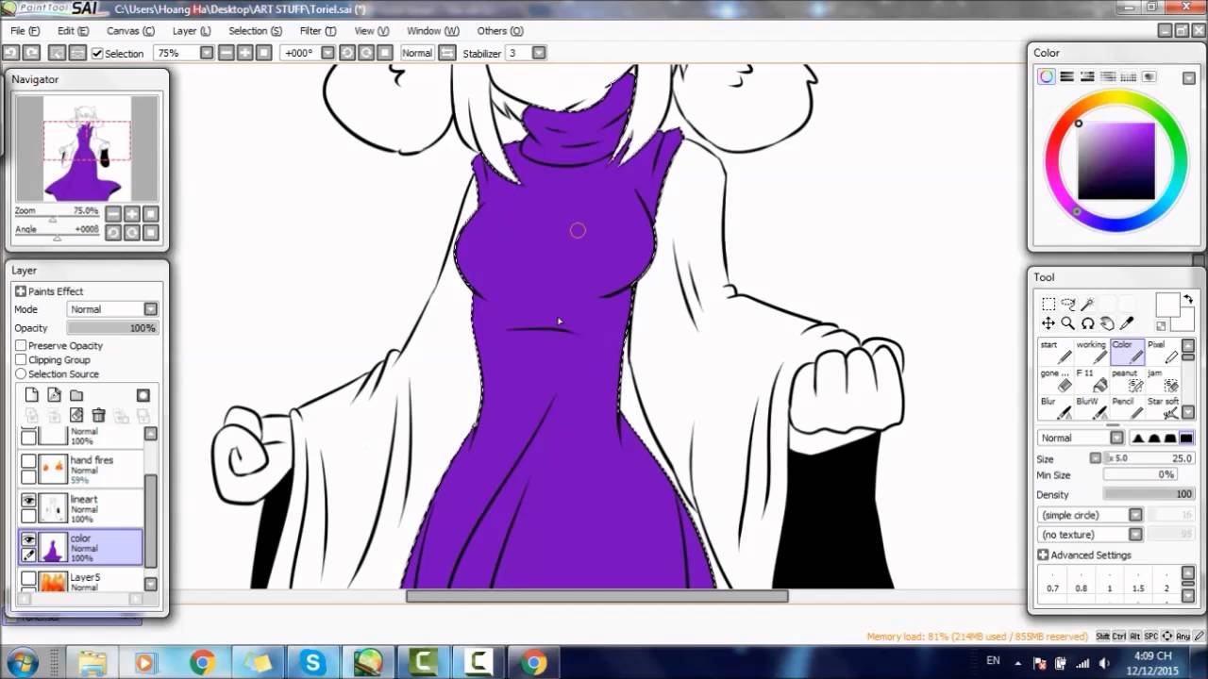
Task: Select the Eyedropper color picker tool
Action: [1127, 323]
